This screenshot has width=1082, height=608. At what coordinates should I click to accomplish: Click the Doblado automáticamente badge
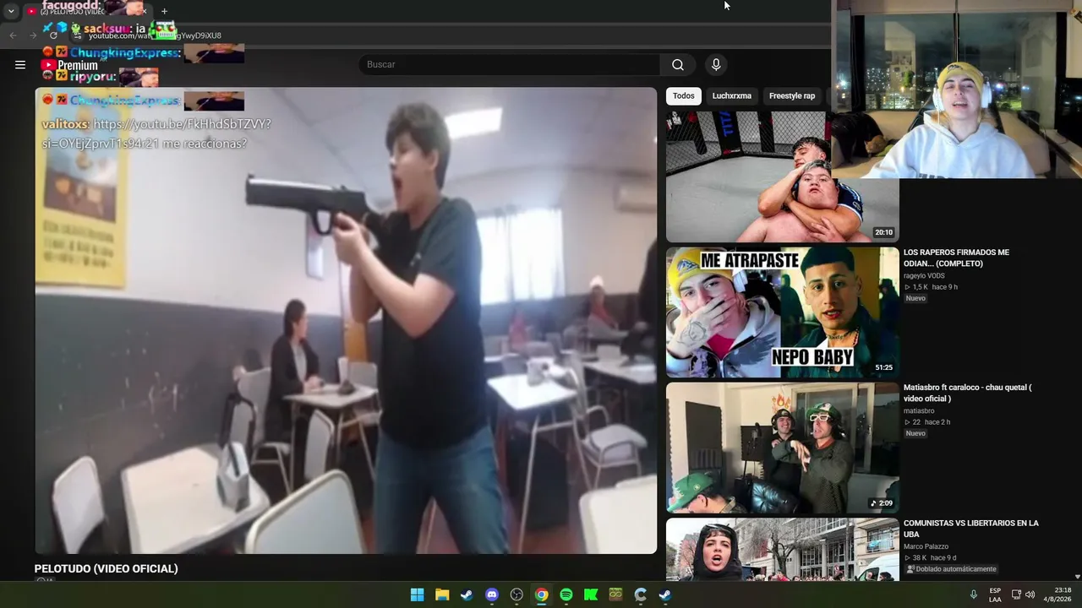coord(951,569)
